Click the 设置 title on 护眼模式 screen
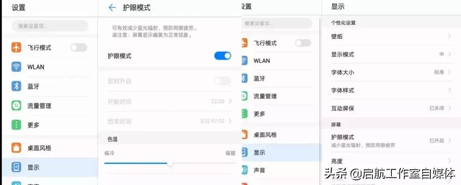The width and height of the screenshot is (461, 185). click(x=18, y=8)
